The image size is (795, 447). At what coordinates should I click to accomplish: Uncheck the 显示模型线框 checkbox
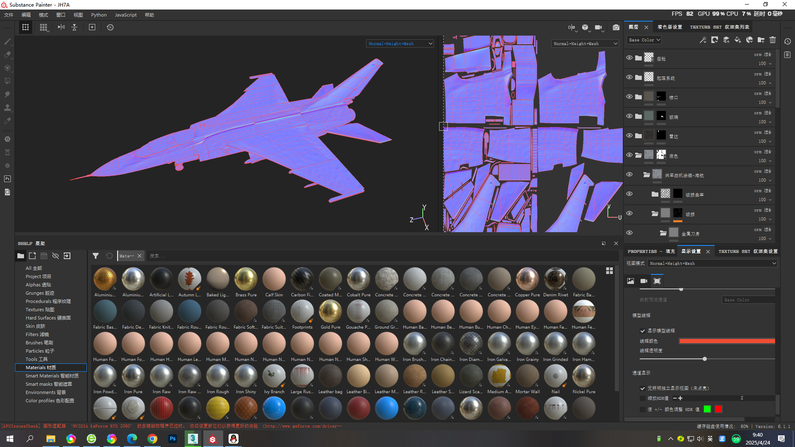(643, 331)
